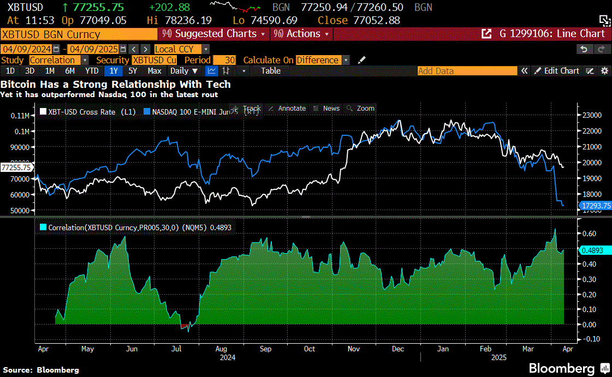Open the calendar picker for start date 04/09/2024
Image resolution: width=612 pixels, height=377 pixels.
click(56, 49)
